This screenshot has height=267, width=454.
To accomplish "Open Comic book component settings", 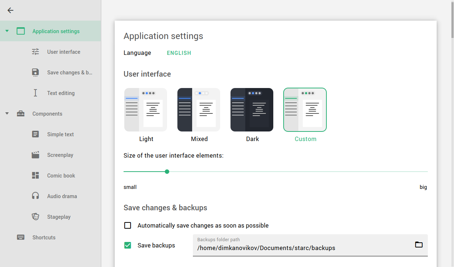I will point(51,176).
